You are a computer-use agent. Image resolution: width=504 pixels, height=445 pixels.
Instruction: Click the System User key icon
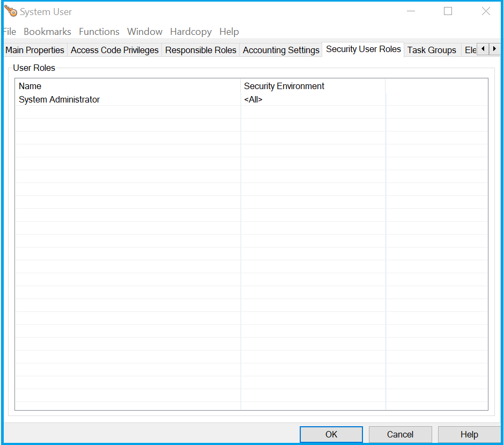tap(11, 11)
